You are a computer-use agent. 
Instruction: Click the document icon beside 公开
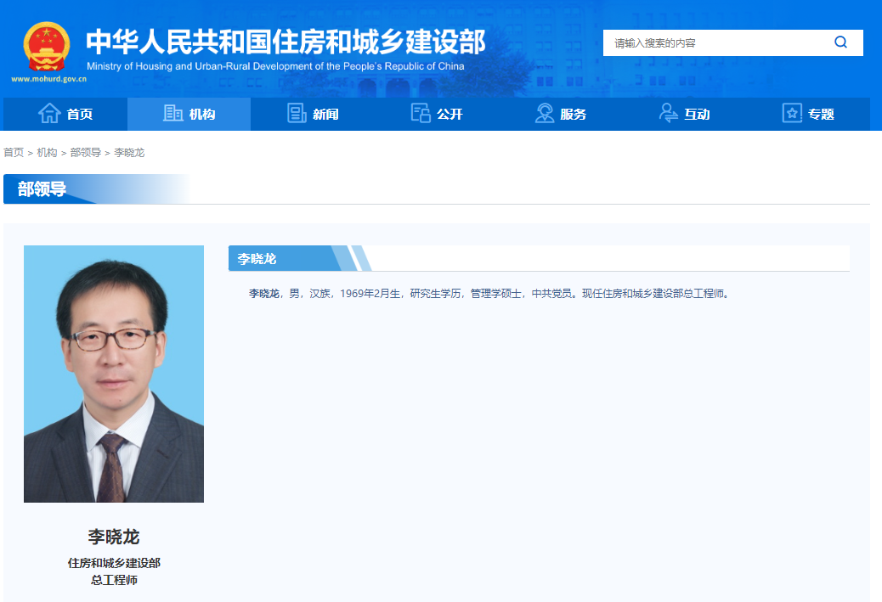421,113
